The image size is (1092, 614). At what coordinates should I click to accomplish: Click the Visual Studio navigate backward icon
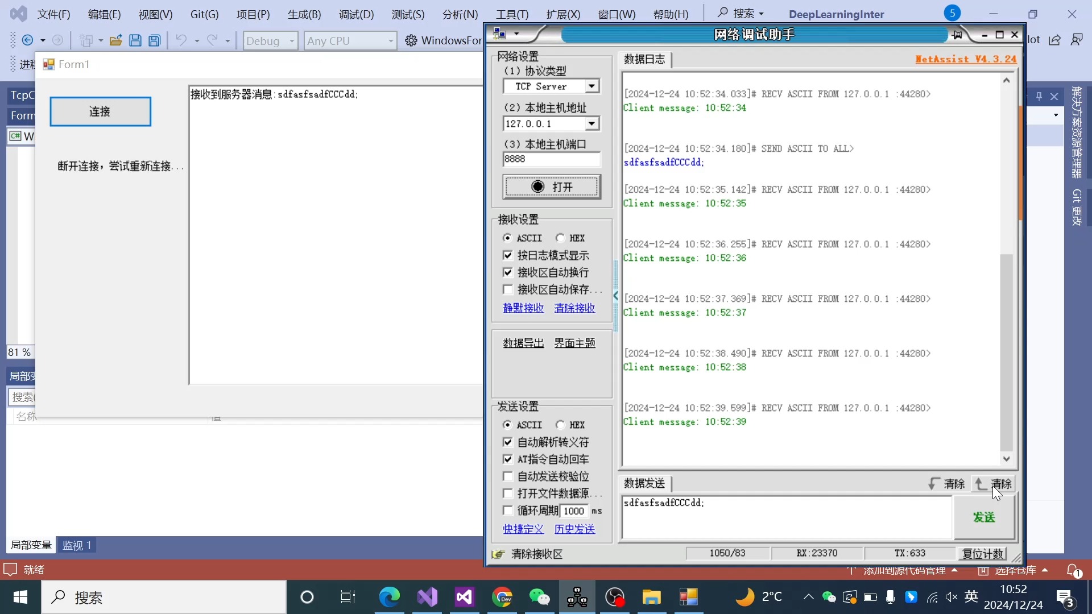tap(27, 40)
